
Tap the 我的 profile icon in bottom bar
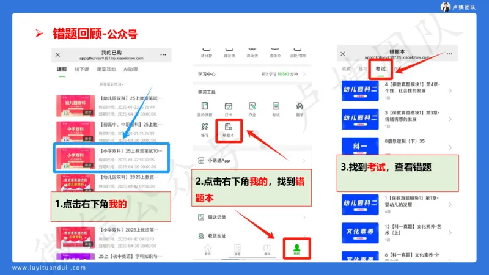(x=296, y=248)
